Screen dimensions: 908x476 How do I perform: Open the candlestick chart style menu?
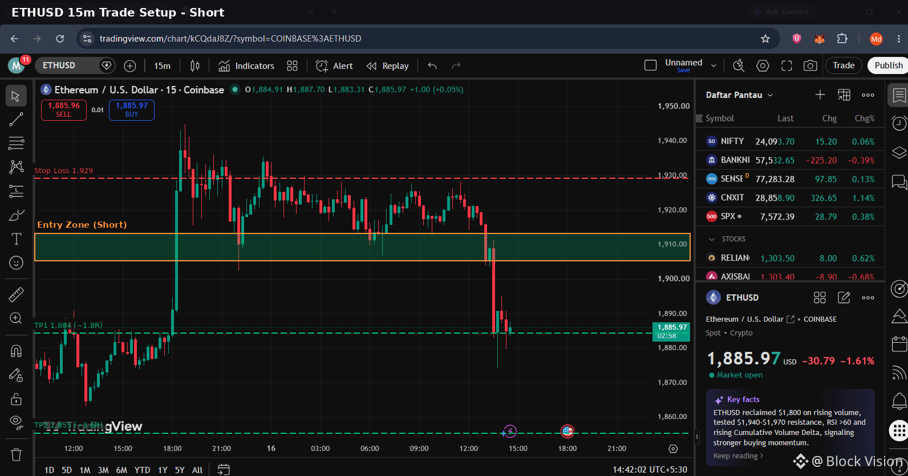[x=195, y=66]
